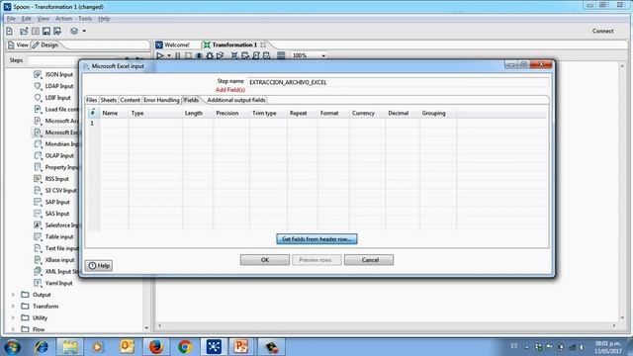Viewport: 633px width, 356px height.
Task: Click the Save As toolbar icon
Action: pyautogui.click(x=57, y=31)
